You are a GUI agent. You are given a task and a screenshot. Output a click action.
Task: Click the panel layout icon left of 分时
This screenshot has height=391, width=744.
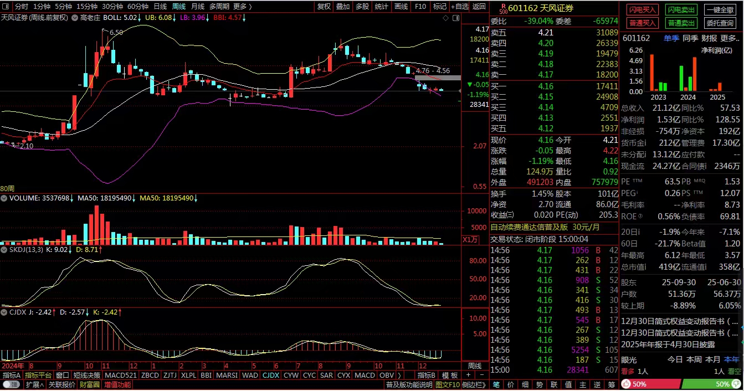click(x=6, y=7)
